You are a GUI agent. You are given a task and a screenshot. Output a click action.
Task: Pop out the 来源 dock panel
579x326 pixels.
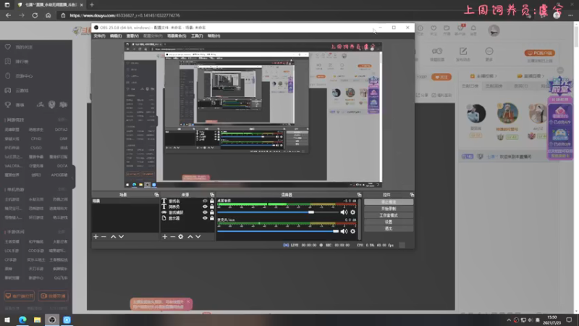(x=212, y=195)
